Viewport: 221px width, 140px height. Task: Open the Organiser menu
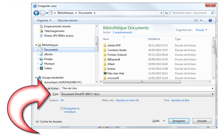coord(44,20)
